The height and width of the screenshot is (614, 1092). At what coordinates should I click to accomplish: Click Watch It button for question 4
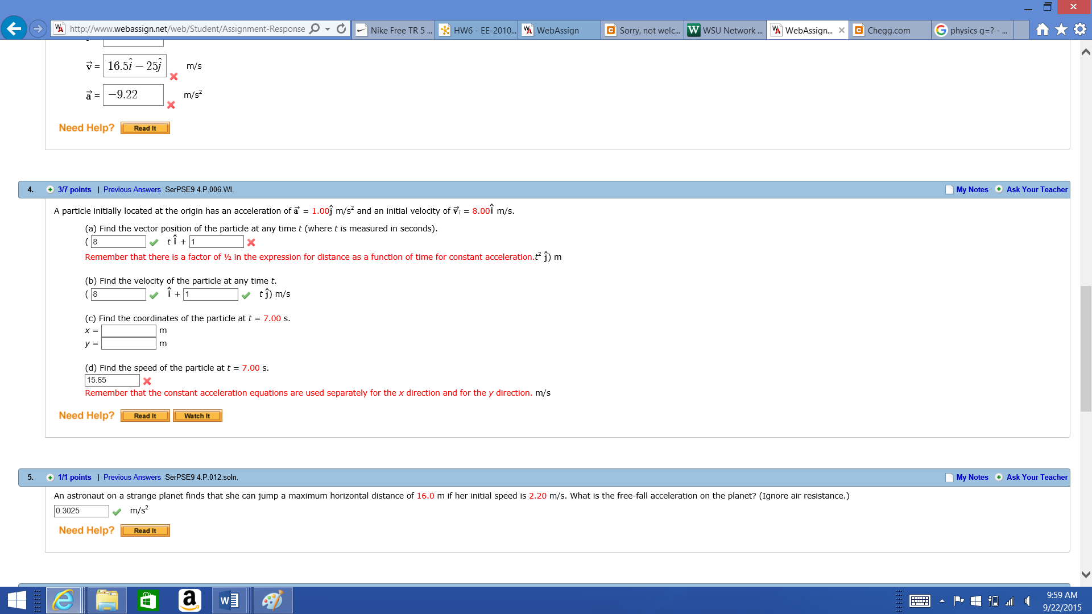click(197, 416)
